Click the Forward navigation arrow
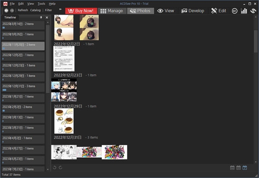The width and height of the screenshot is (259, 178). click(x=12, y=10)
